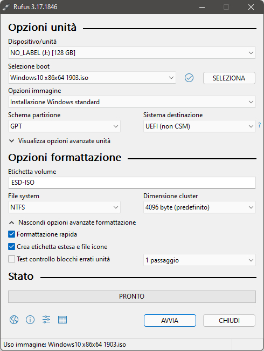264x351 pixels.
Task: Click the Dispositivo/unità label
Action: coord(32,42)
